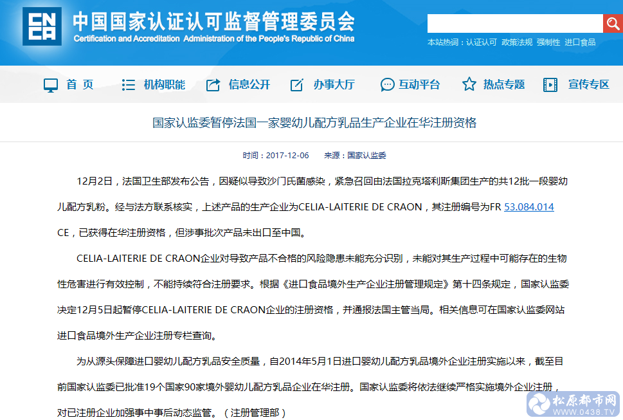Click the source label 来源：国家认监委

click(355, 156)
